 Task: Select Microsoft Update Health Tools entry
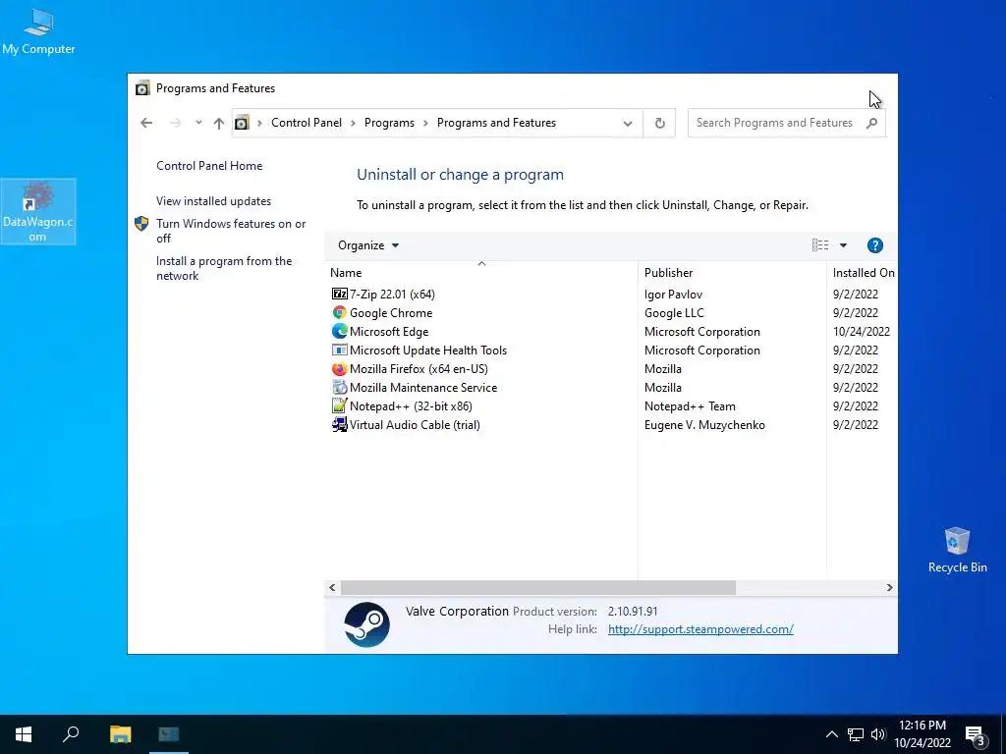[428, 350]
